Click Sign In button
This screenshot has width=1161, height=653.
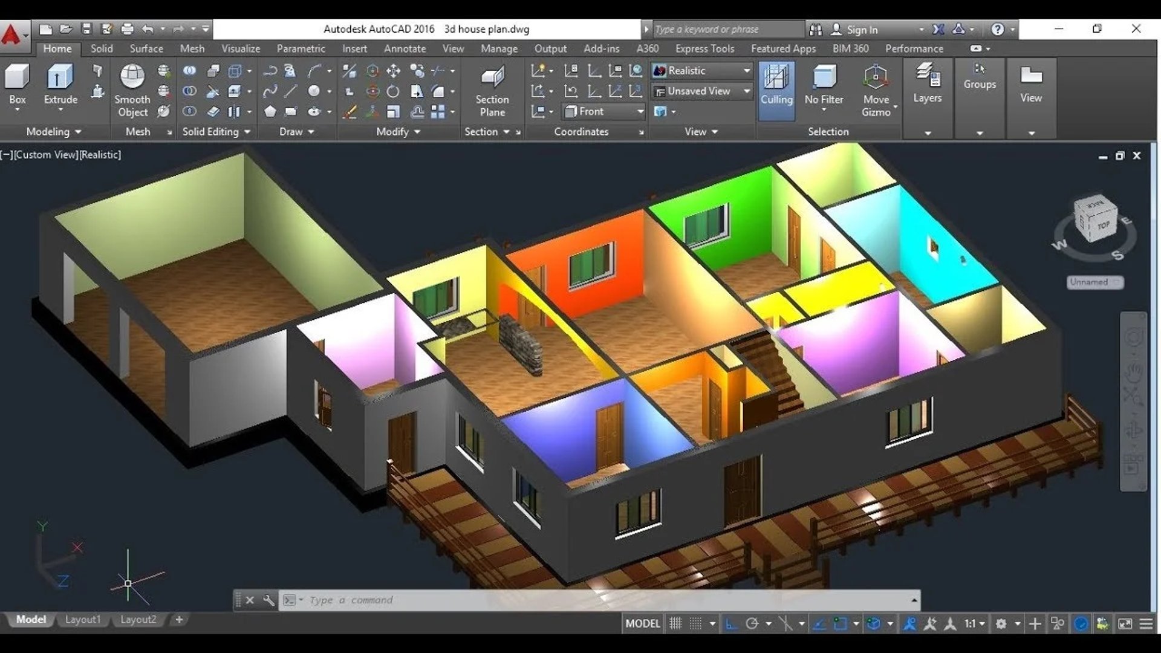click(x=861, y=29)
